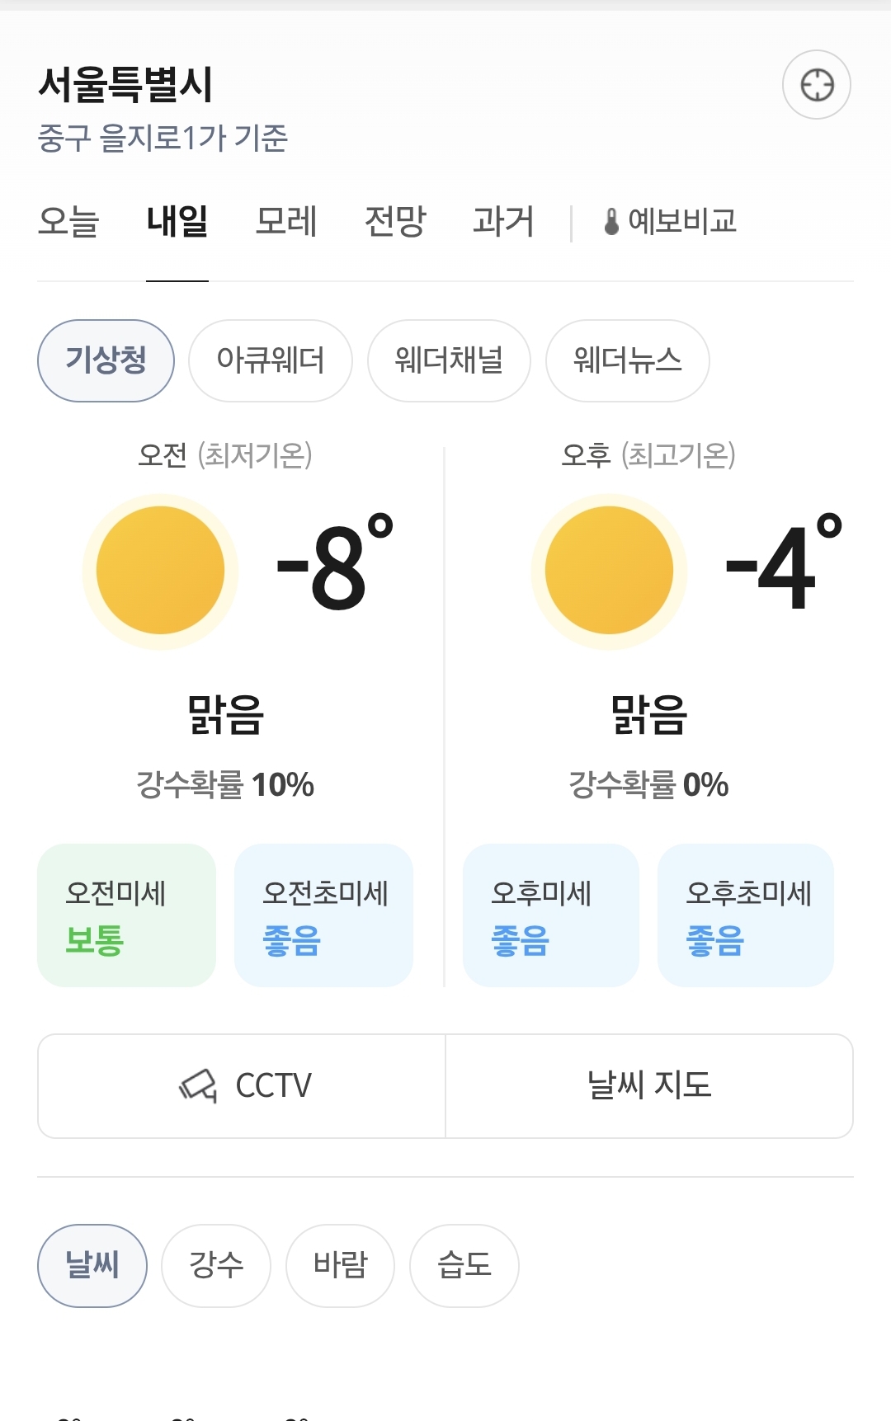Screen dimensions: 891x1421
Task: Tap the 오후미세 dust card
Action: [551, 915]
